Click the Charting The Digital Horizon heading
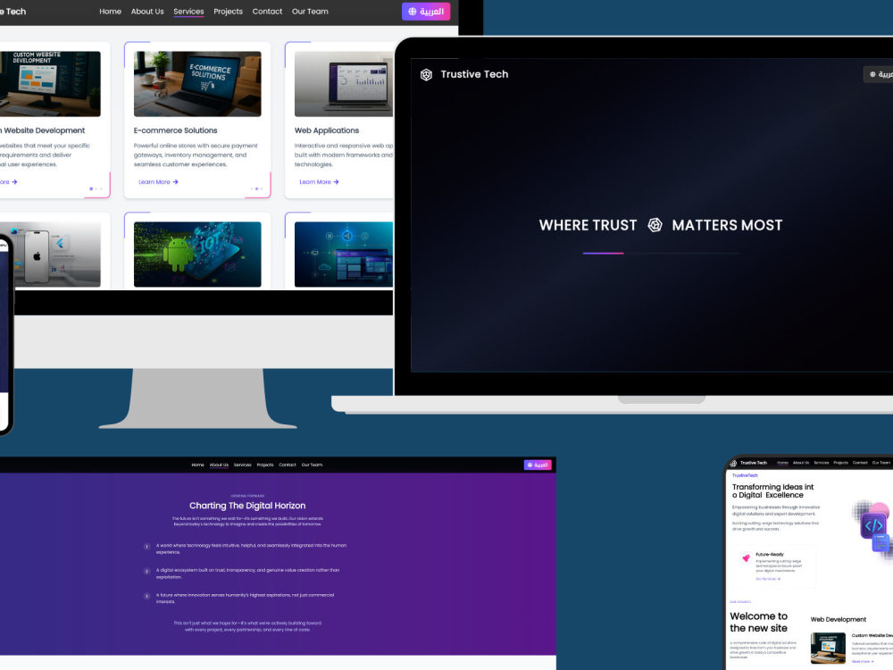This screenshot has width=893, height=670. 247,506
